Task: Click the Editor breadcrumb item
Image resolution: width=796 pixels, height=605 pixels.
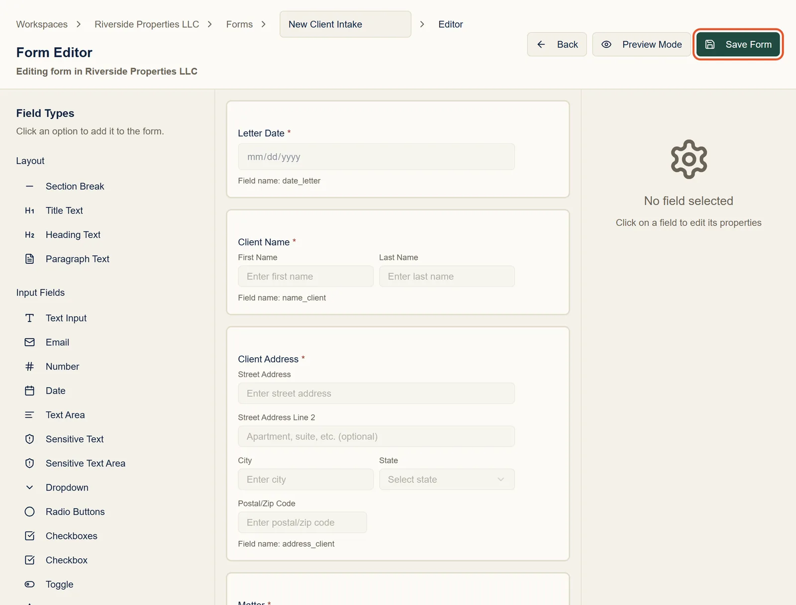Action: (451, 24)
